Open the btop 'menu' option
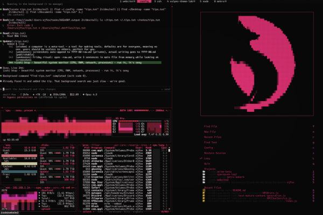Viewport: 323px width, 215px height. (x=19, y=111)
